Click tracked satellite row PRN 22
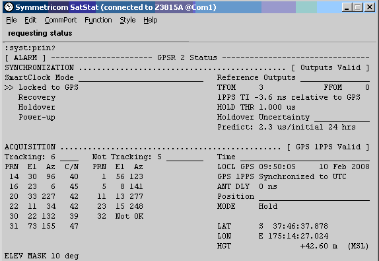Image resolution: width=379 pixels, height=261 pixels. [44, 206]
